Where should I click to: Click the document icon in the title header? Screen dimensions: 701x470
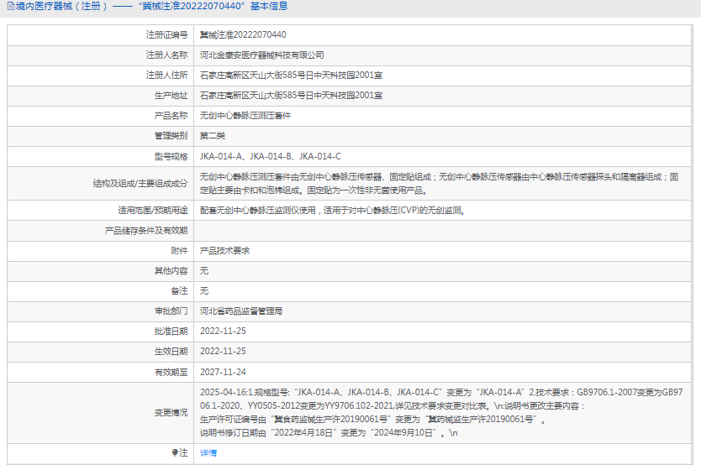11,6
